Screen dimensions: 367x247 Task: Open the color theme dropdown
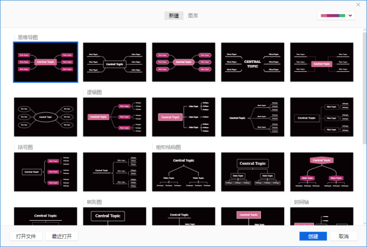350,16
